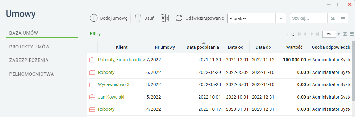Open client Robooty link in 4/2022 row
The image size is (355, 117).
[x=106, y=109]
